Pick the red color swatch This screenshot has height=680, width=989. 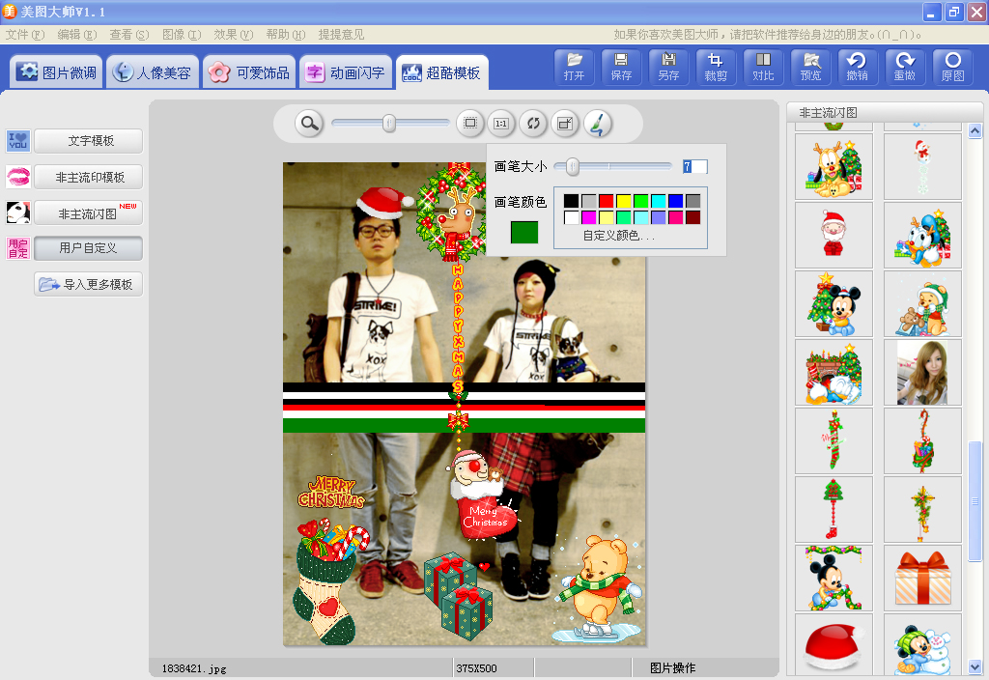[x=607, y=201]
